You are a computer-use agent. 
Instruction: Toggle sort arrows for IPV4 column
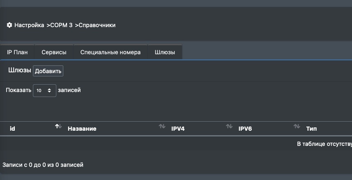[x=229, y=126]
